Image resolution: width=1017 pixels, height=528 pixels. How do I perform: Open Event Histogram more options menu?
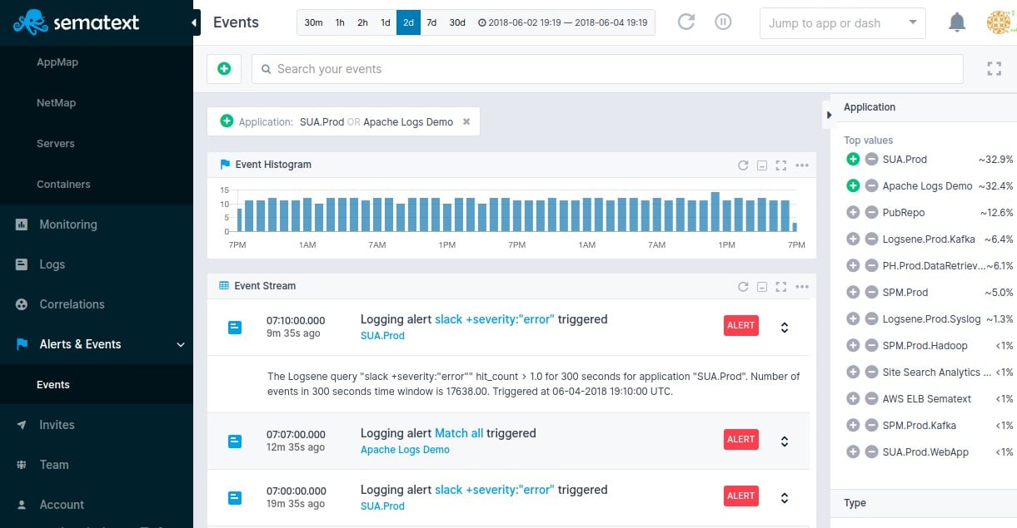802,165
